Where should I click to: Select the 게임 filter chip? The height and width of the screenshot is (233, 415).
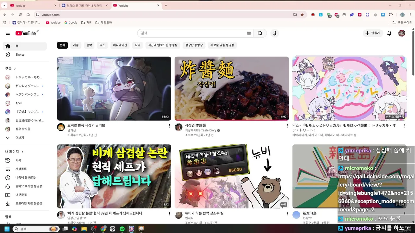[x=76, y=45]
